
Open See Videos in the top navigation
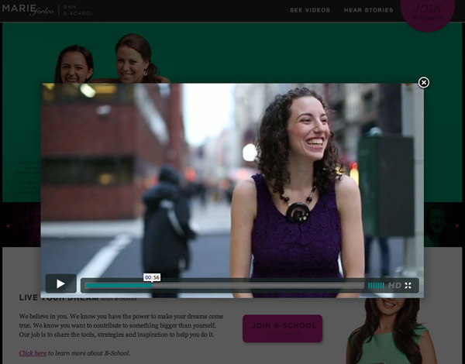coord(310,10)
